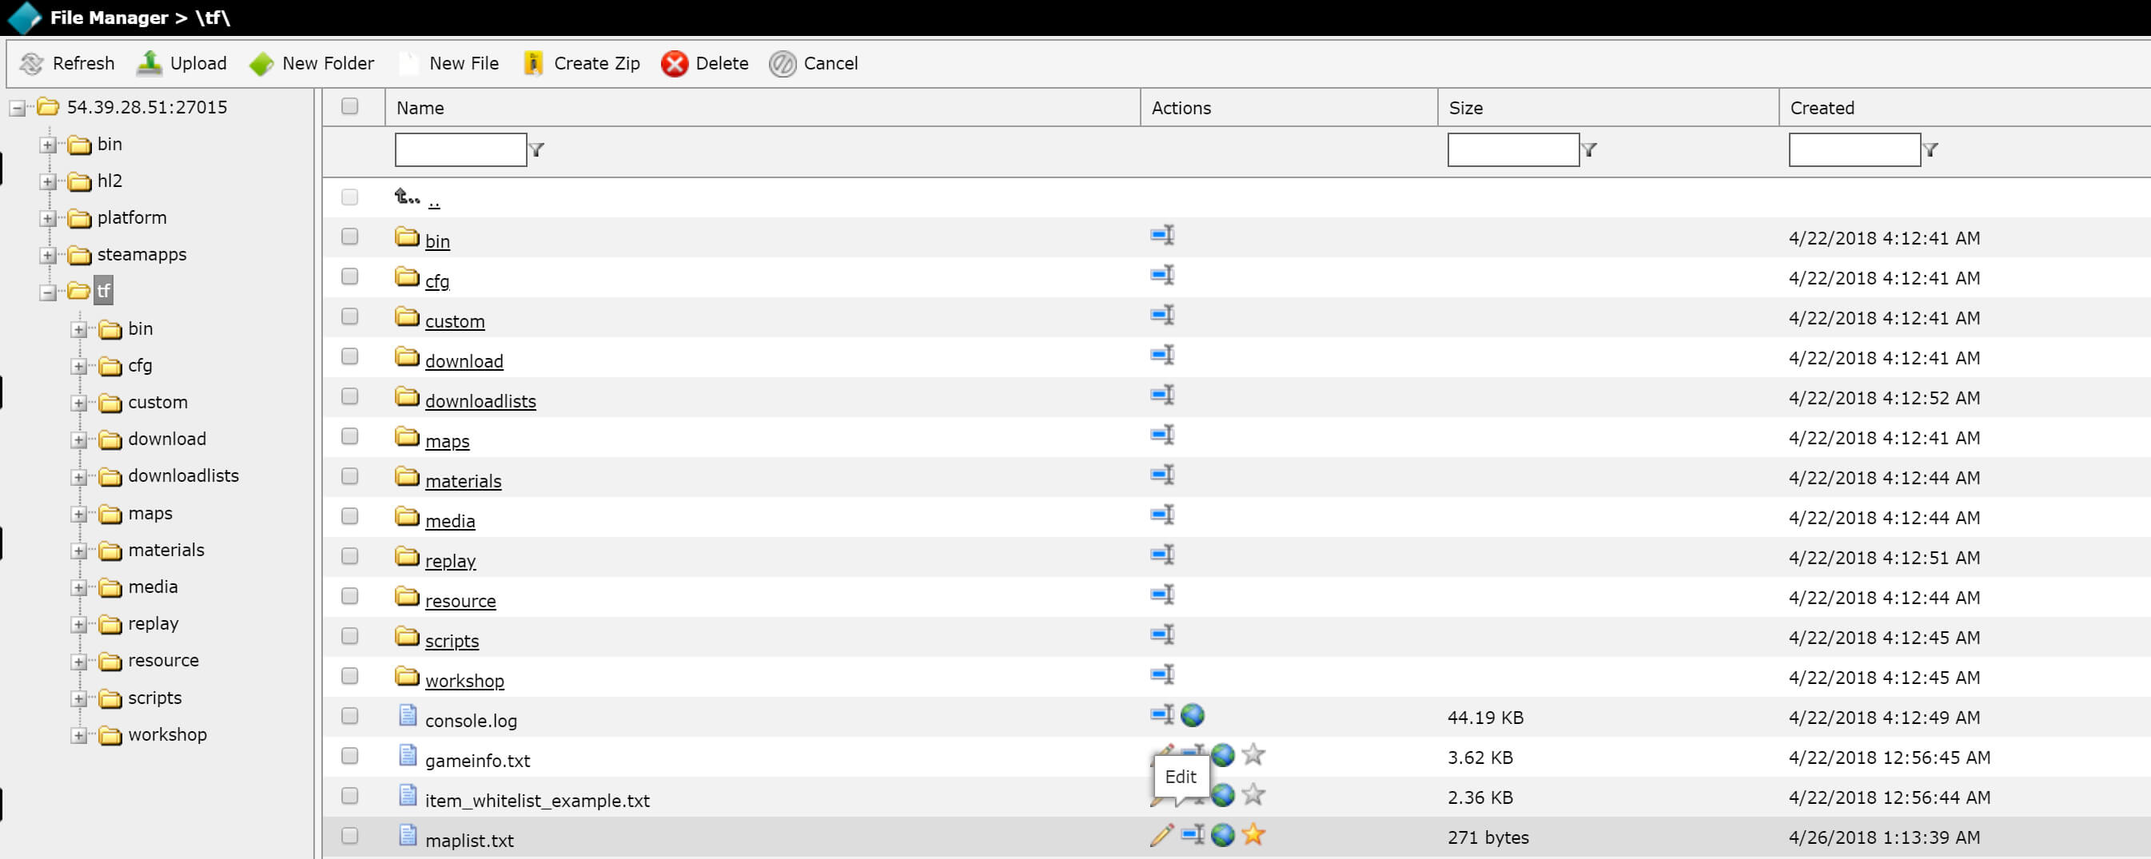Click globe icon for maplist.txt row
2151x859 pixels.
[x=1222, y=835]
